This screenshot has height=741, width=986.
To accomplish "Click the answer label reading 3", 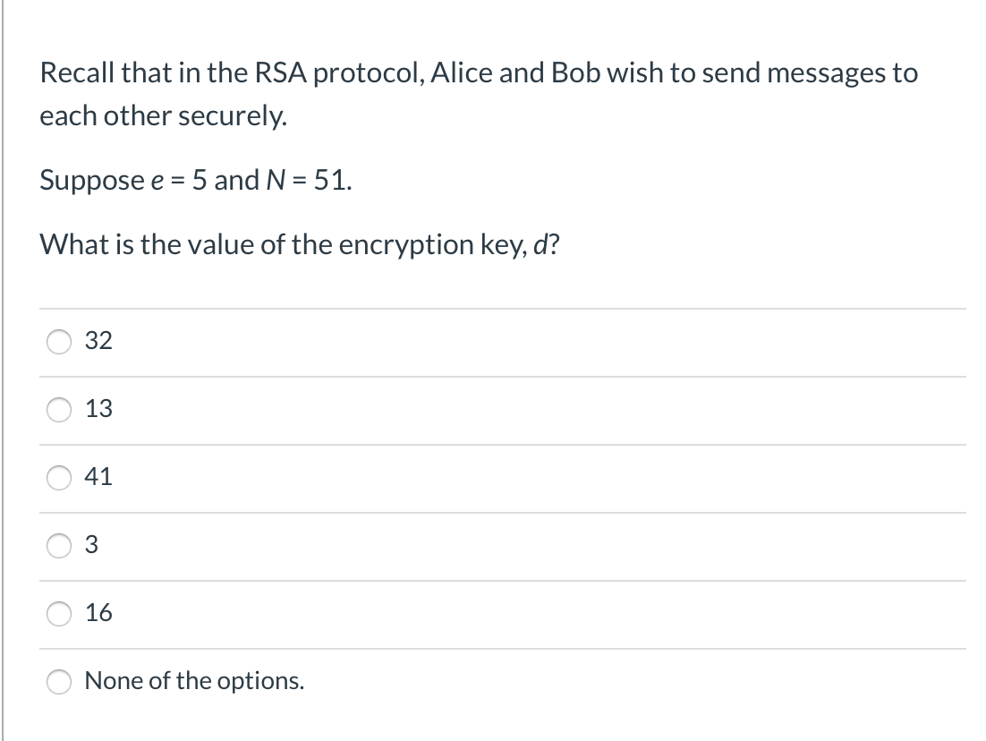I will click(91, 546).
